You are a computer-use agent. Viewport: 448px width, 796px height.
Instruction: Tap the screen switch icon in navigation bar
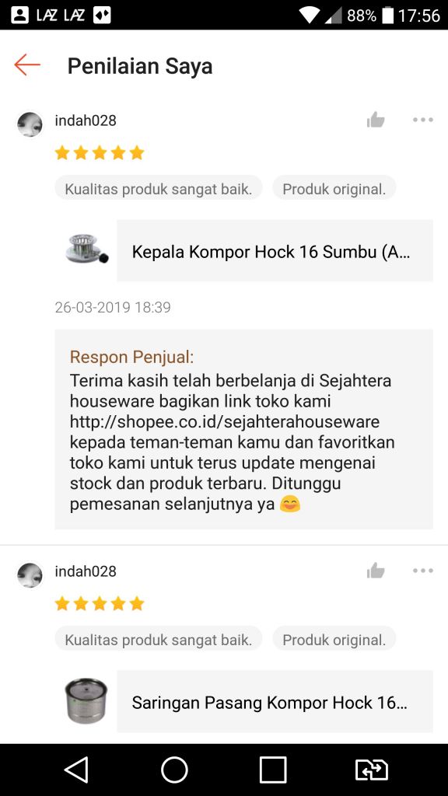coord(371,770)
